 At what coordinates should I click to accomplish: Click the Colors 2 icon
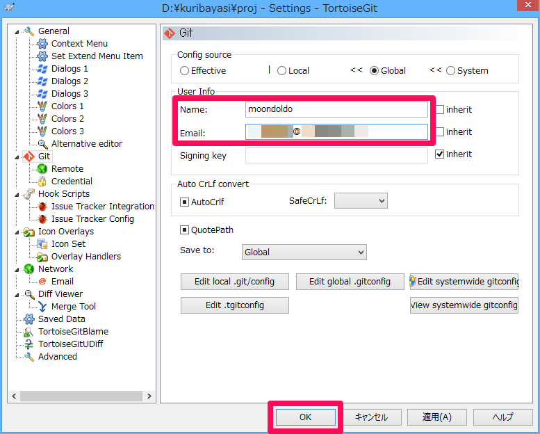pyautogui.click(x=42, y=119)
